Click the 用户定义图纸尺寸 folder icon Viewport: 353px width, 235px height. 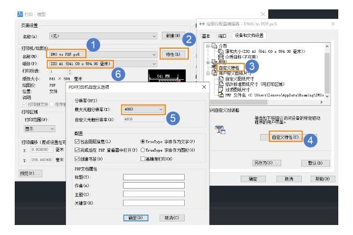click(x=215, y=73)
